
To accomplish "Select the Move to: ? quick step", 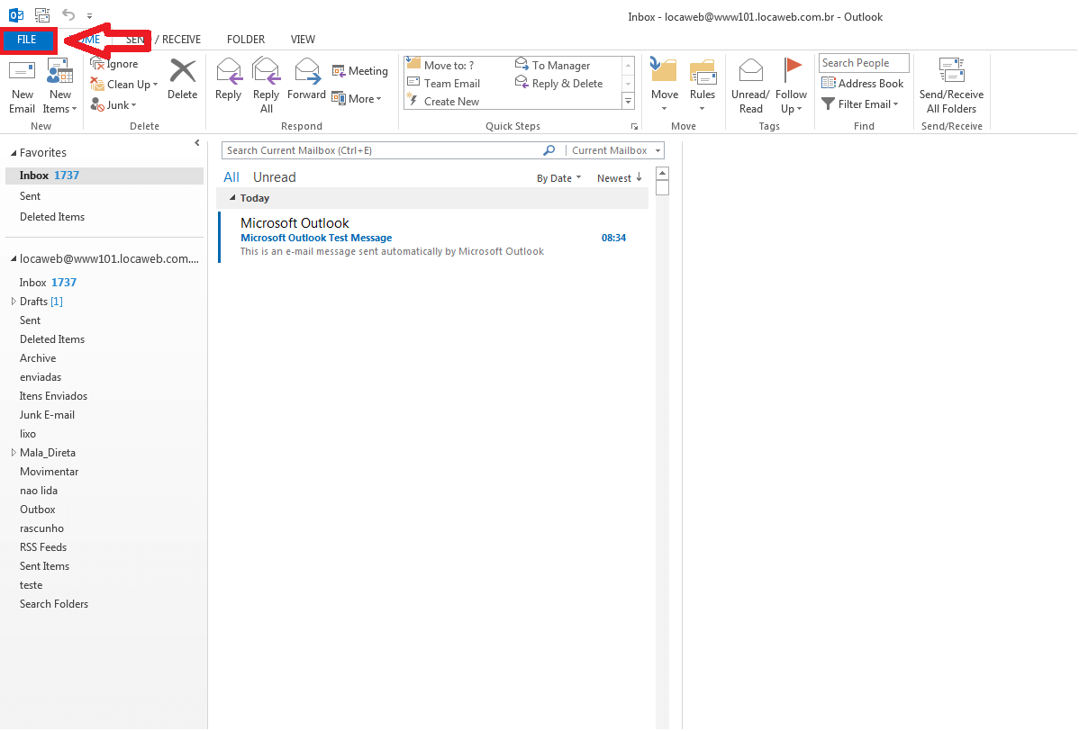I will tap(440, 66).
